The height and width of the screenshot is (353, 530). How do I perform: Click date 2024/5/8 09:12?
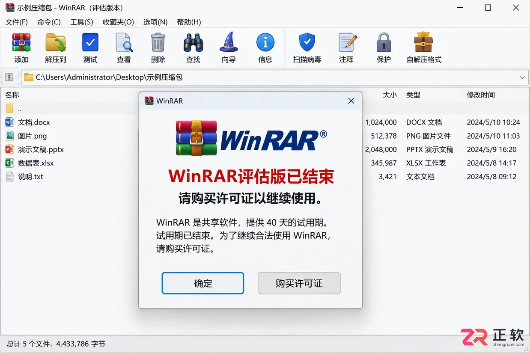491,177
